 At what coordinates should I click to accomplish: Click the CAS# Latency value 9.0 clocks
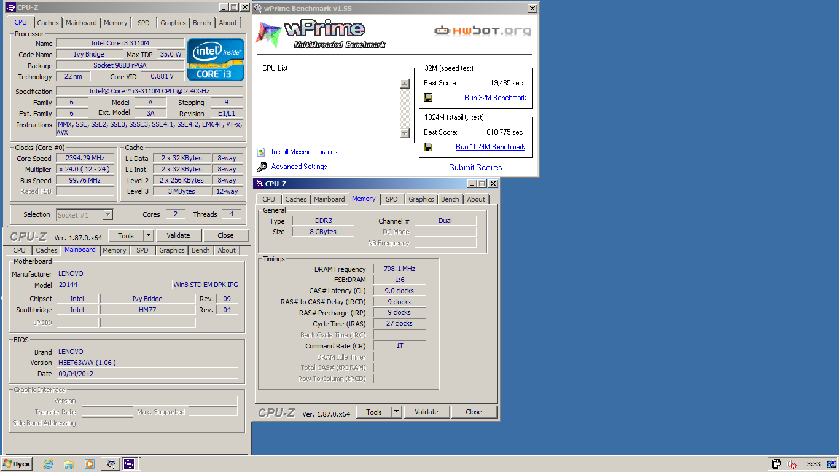399,291
